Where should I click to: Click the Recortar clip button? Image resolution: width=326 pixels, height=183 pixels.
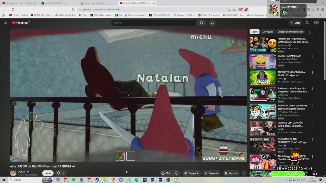point(231,173)
